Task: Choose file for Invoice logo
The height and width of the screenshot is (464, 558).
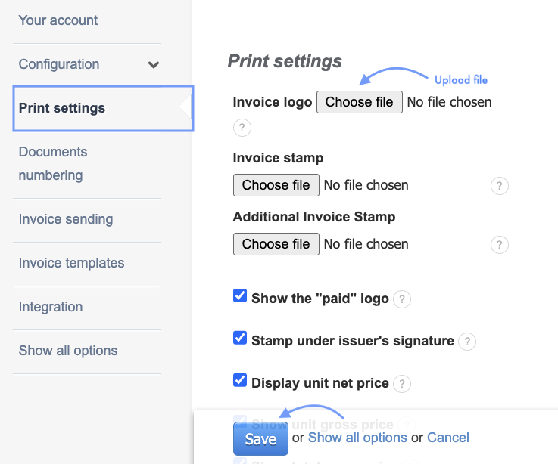Action: pos(359,102)
